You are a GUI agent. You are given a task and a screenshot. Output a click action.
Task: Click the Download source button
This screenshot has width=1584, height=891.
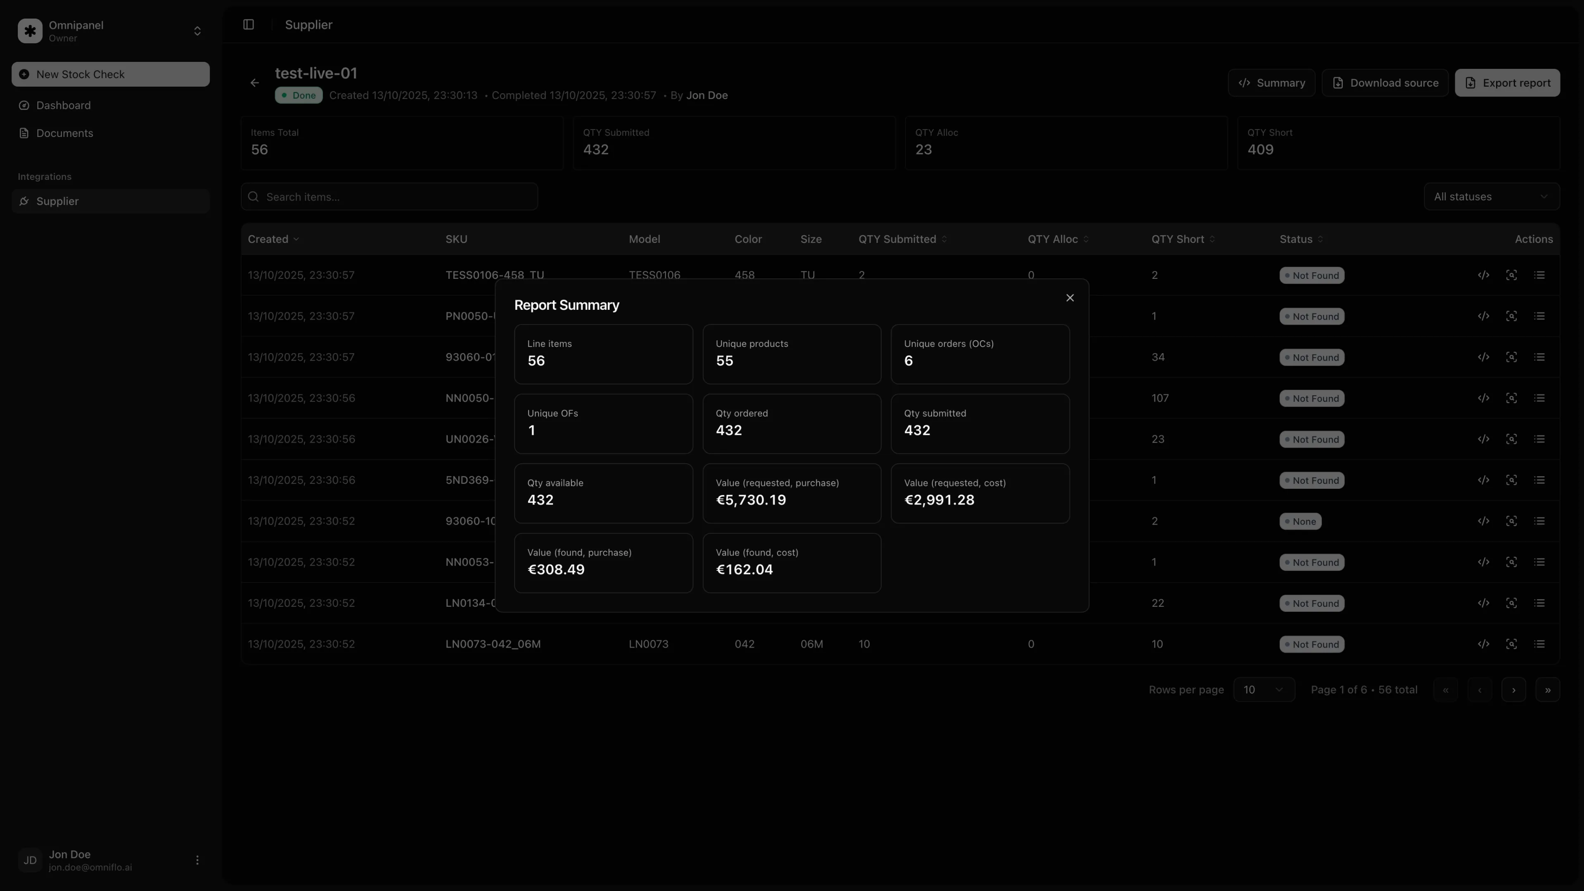[1385, 82]
